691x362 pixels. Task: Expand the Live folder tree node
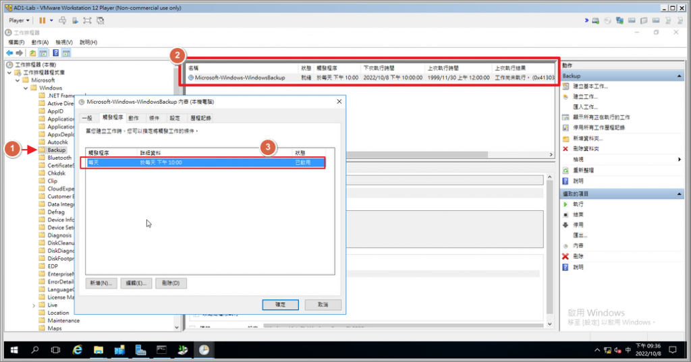(x=34, y=305)
